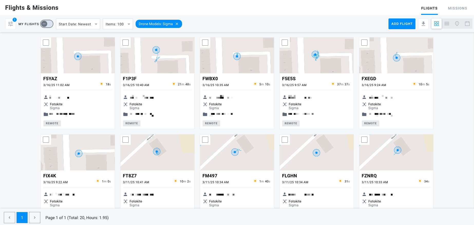Image resolution: width=474 pixels, height=225 pixels.
Task: Expand the Items: 100 dropdown
Action: point(118,24)
